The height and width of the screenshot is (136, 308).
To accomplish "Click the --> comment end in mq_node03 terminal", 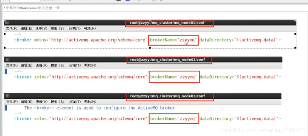I will (x=18, y=113).
